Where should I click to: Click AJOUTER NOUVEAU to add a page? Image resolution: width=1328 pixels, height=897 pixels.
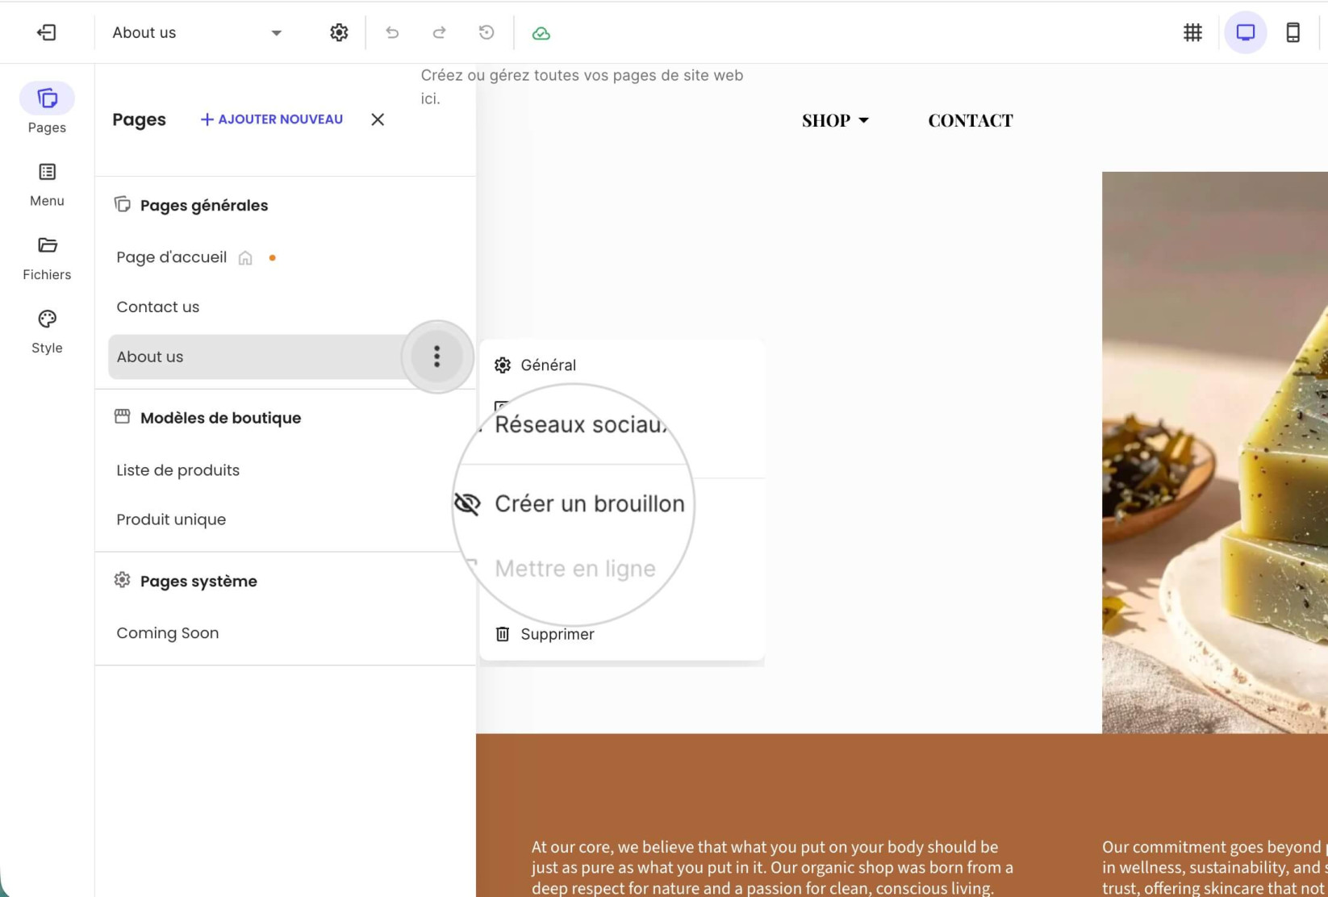point(272,119)
